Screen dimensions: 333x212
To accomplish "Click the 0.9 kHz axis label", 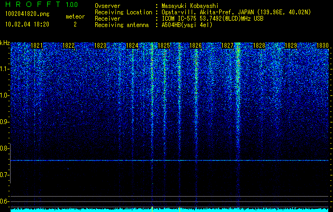I will [5, 122].
